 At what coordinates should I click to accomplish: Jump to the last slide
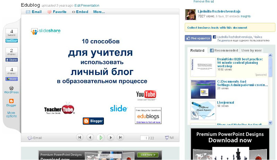pos(120,137)
